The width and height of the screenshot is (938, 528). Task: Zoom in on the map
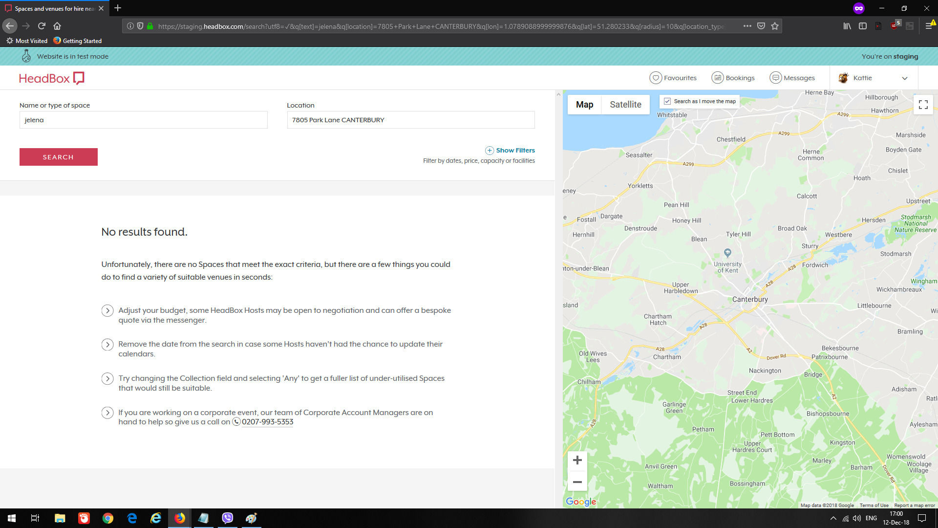pyautogui.click(x=577, y=460)
